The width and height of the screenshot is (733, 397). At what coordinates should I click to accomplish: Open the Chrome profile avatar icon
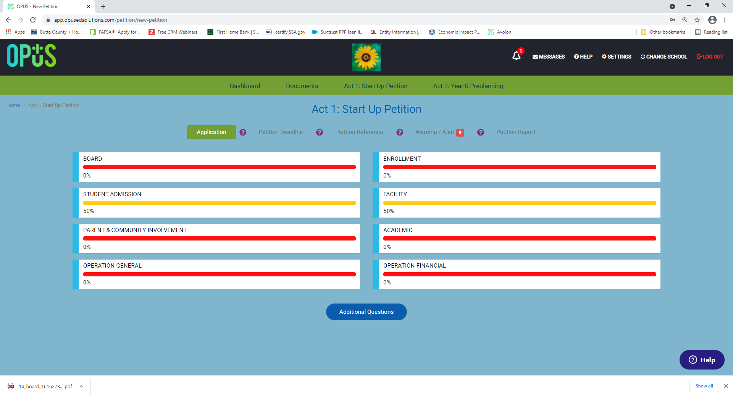(712, 20)
